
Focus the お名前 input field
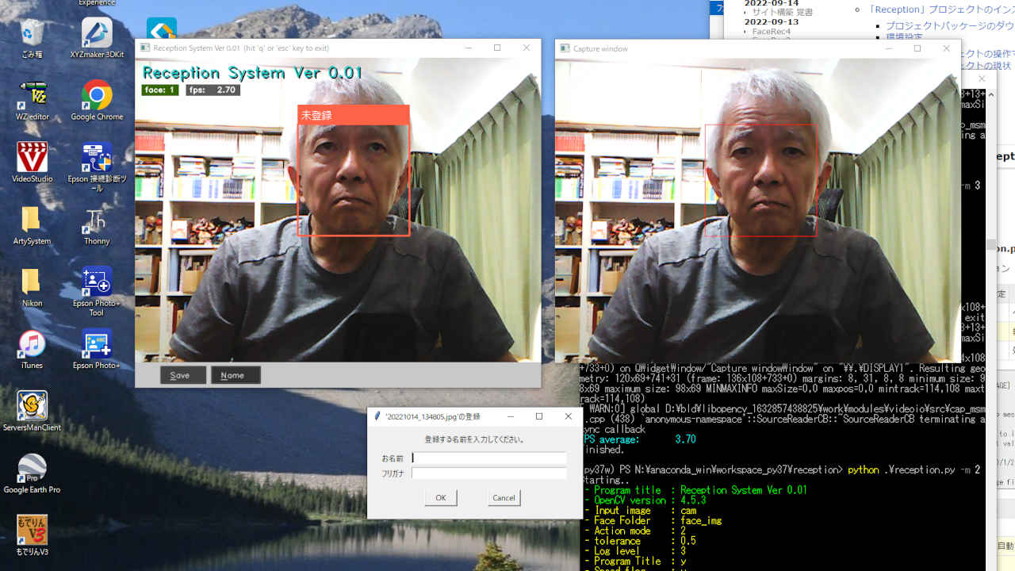[x=488, y=458]
